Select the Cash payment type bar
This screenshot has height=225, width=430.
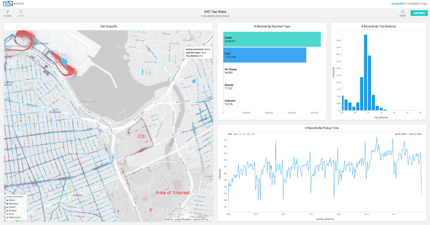pyautogui.click(x=265, y=55)
